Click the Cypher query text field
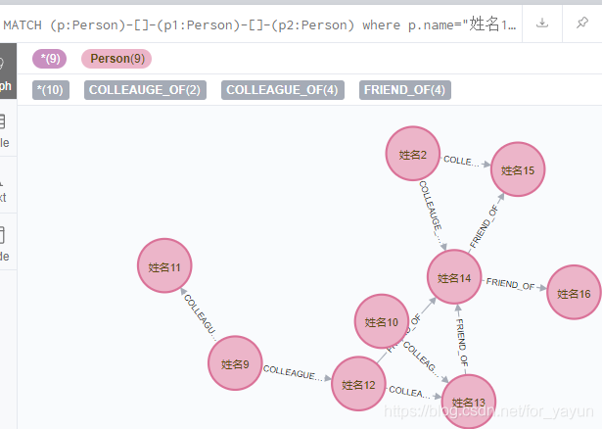The width and height of the screenshot is (602, 429). pos(260,24)
